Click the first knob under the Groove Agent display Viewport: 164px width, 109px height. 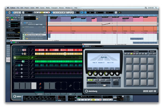90,74
